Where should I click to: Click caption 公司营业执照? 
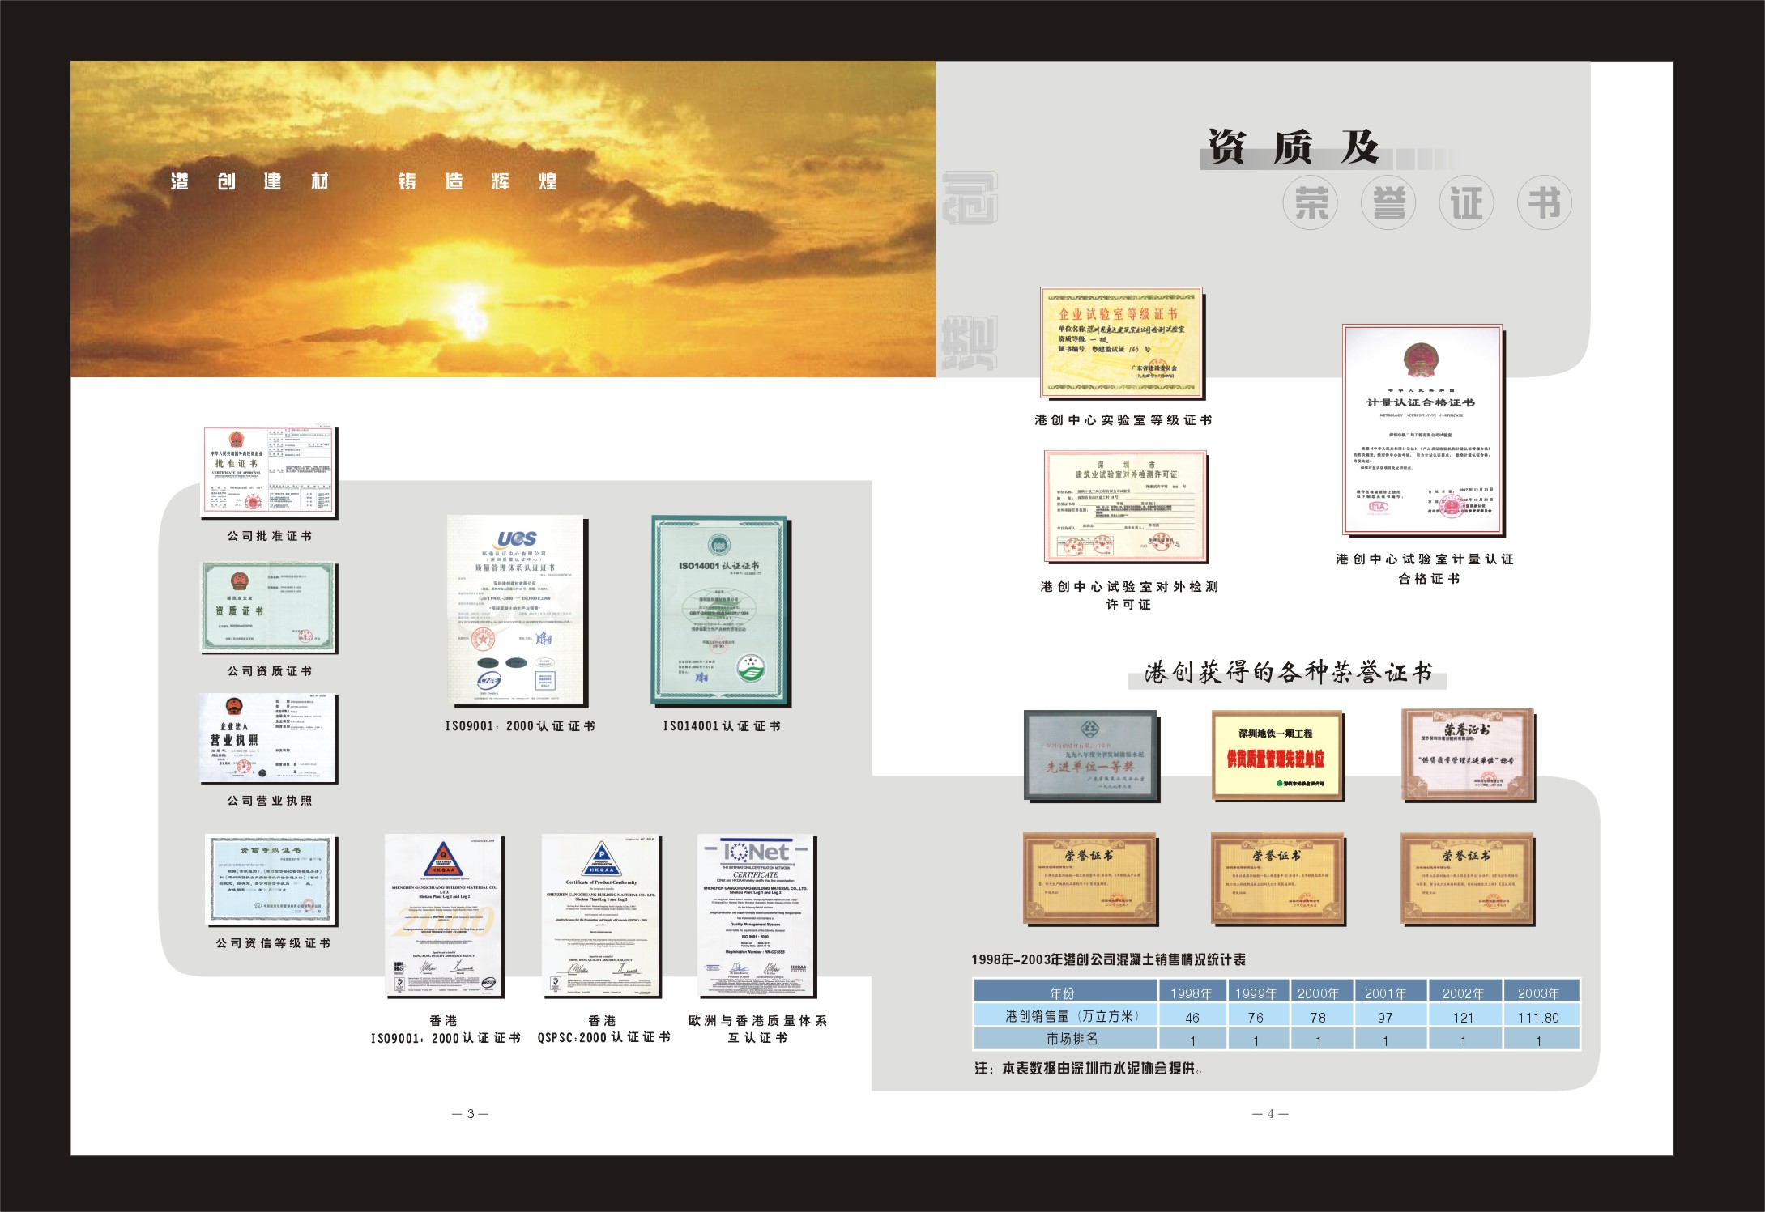tap(270, 801)
